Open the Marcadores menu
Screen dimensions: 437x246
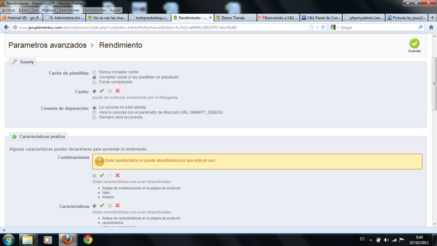(69, 10)
